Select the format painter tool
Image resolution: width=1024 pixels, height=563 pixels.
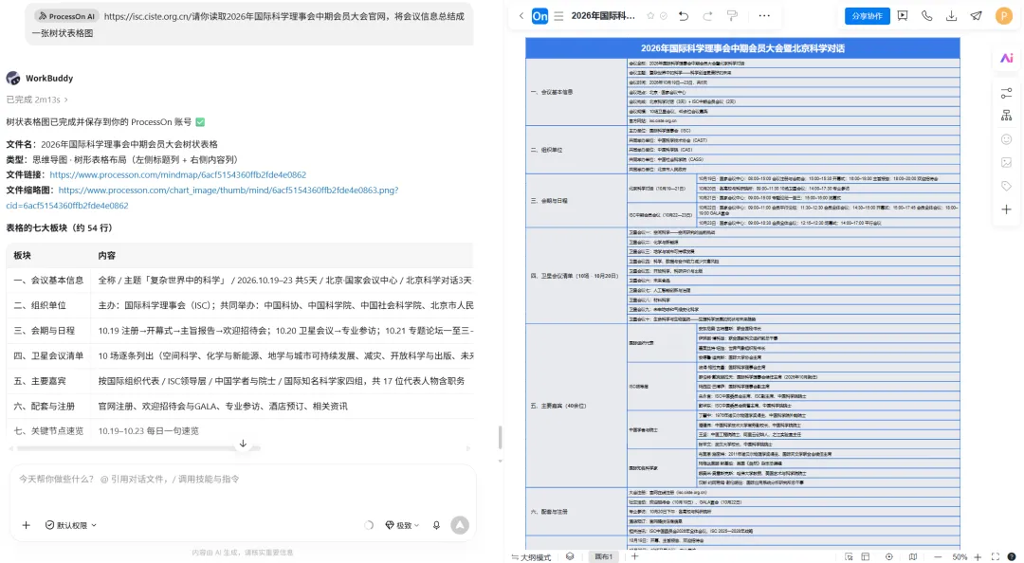pos(733,16)
